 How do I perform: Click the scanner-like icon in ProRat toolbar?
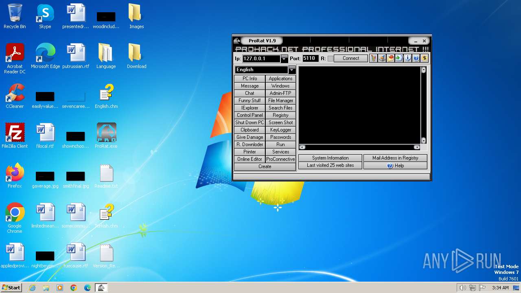pos(382,58)
